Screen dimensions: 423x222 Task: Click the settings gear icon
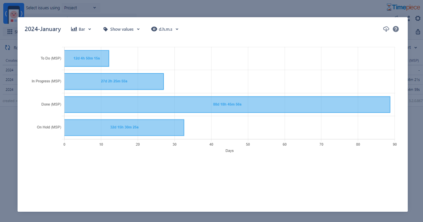click(x=418, y=18)
